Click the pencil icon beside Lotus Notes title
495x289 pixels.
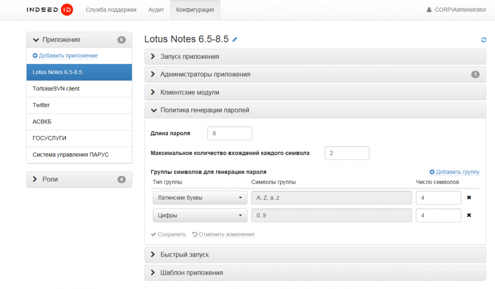click(x=235, y=40)
